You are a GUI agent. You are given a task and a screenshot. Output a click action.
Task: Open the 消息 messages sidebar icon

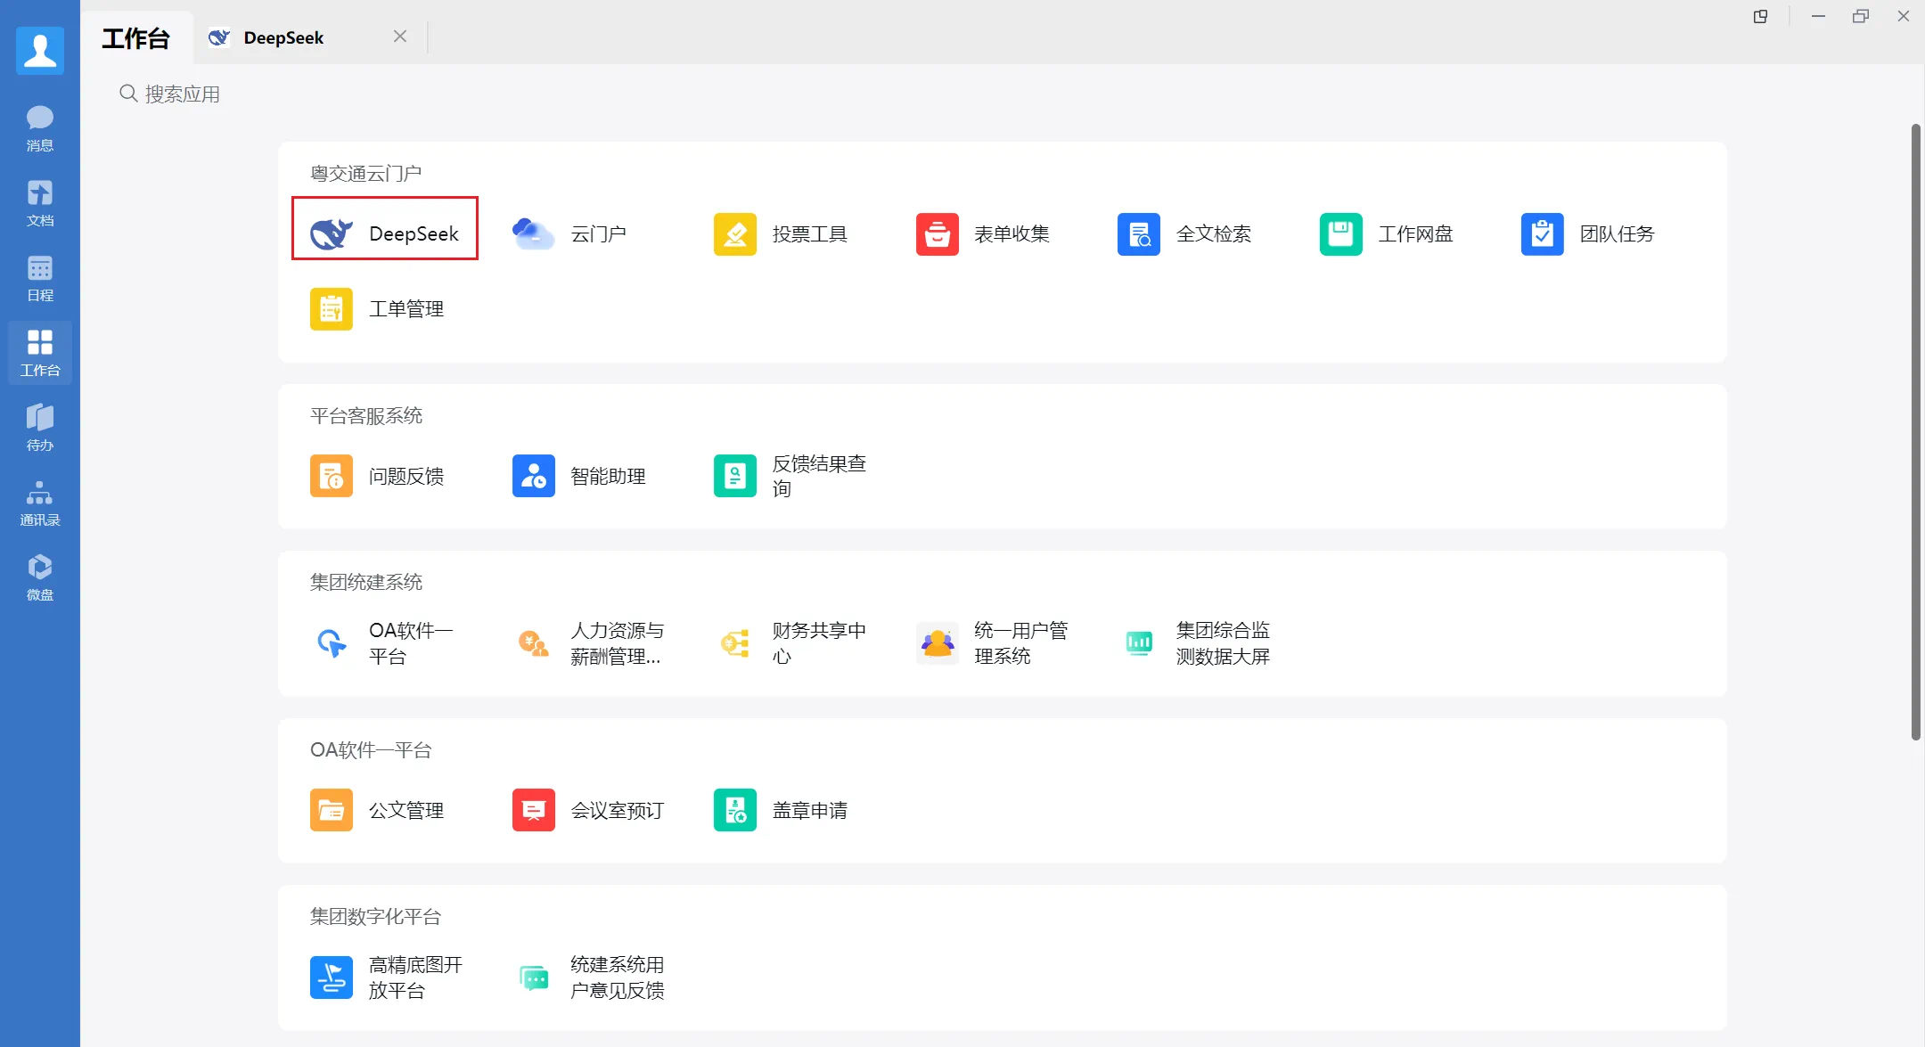tap(40, 127)
